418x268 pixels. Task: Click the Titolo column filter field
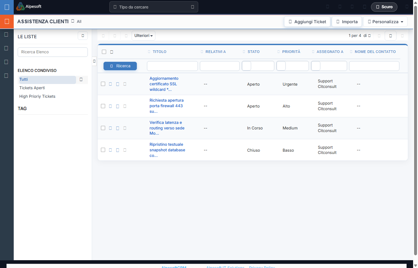(172, 66)
